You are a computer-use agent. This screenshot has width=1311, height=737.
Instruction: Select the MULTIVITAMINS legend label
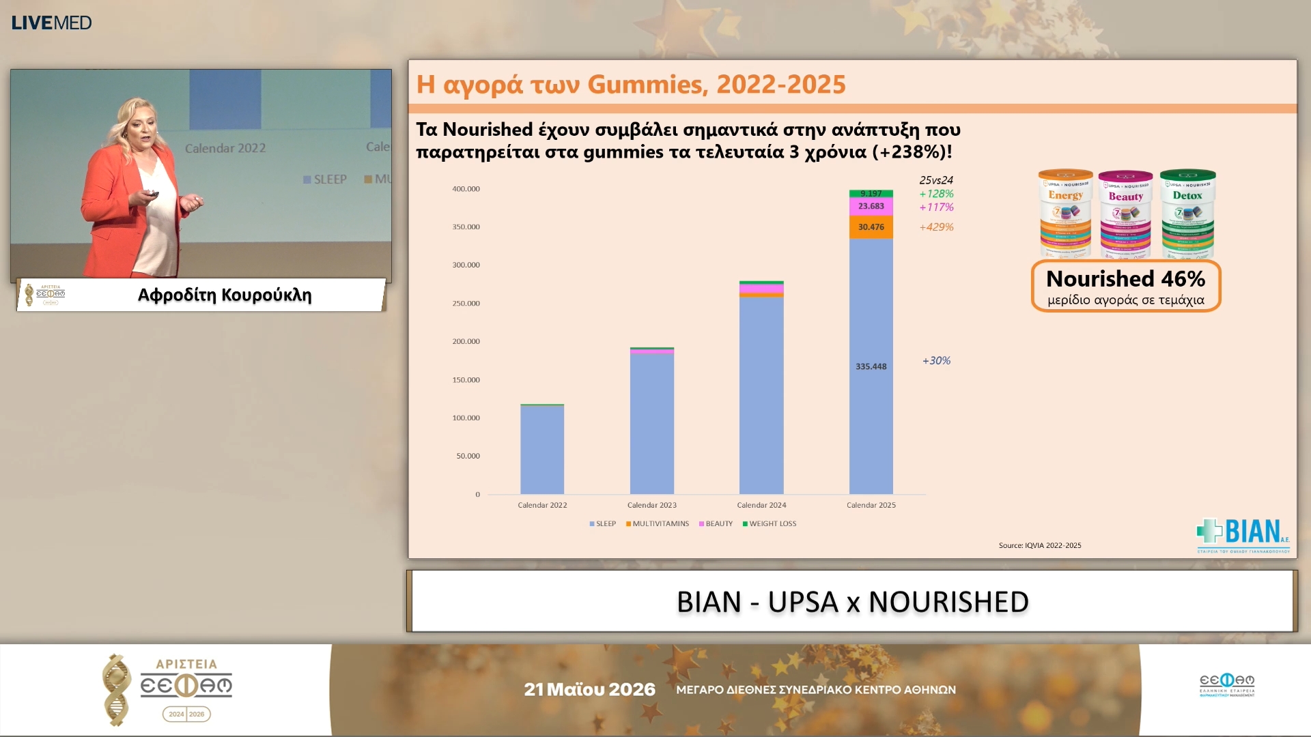pyautogui.click(x=660, y=524)
